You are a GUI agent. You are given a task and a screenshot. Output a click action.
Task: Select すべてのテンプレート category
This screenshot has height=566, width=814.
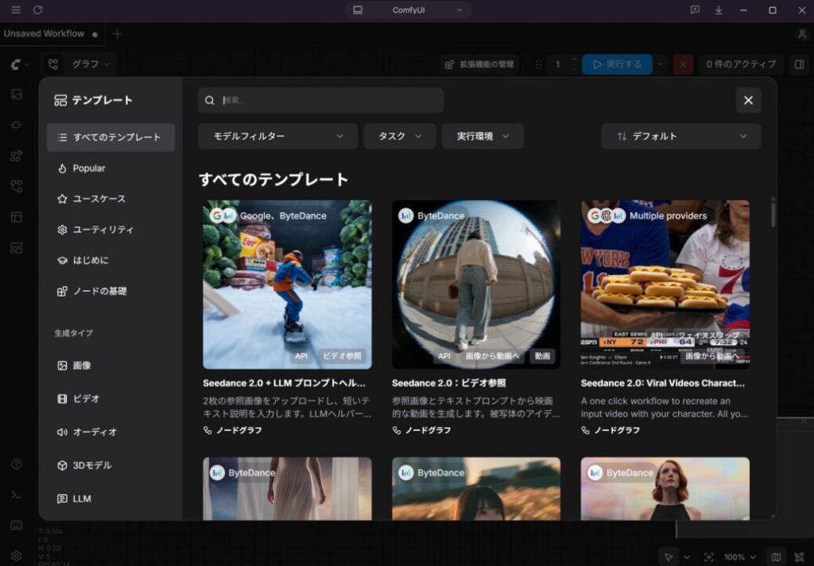pyautogui.click(x=110, y=138)
